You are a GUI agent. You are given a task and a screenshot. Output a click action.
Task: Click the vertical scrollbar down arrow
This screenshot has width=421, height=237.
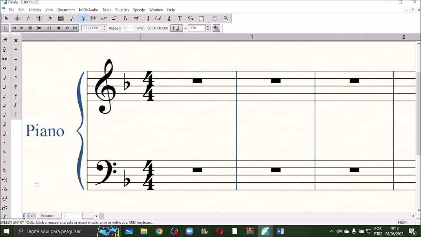(418, 210)
